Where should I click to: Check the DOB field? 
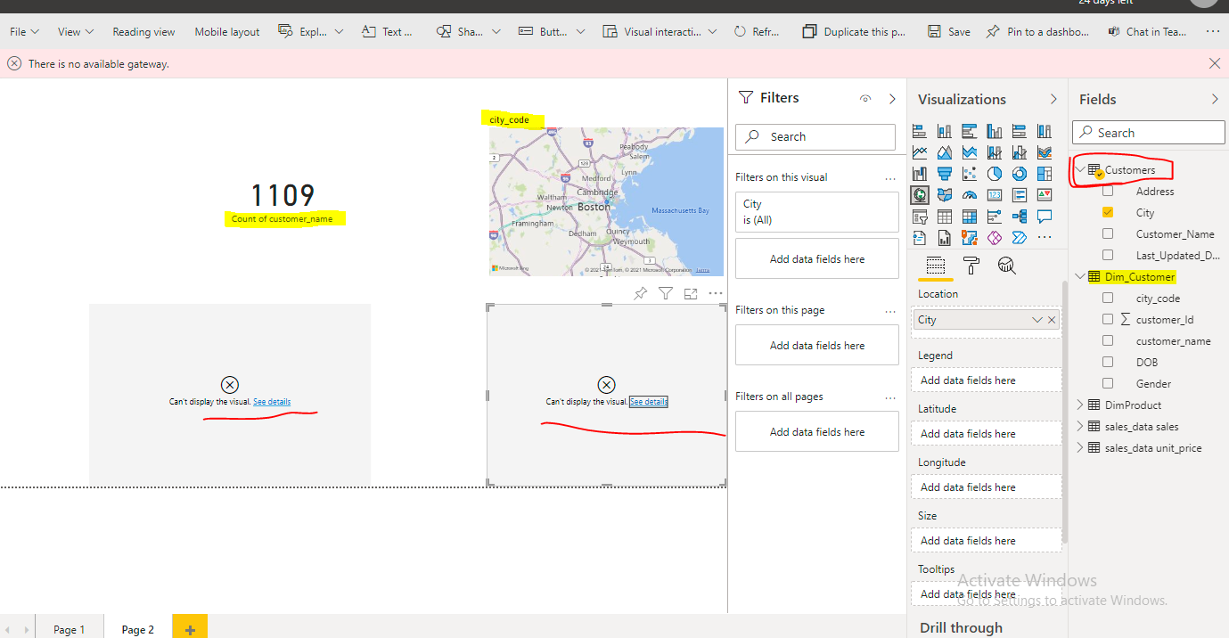point(1108,363)
